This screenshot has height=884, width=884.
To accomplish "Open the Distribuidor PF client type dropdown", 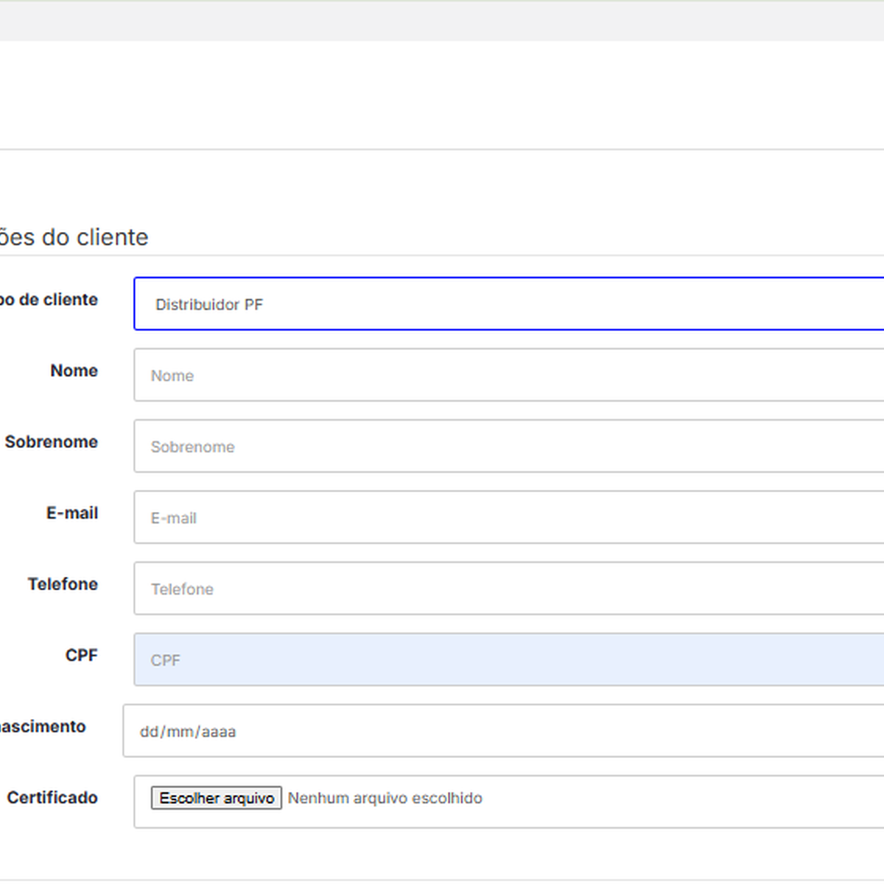I will click(508, 304).
